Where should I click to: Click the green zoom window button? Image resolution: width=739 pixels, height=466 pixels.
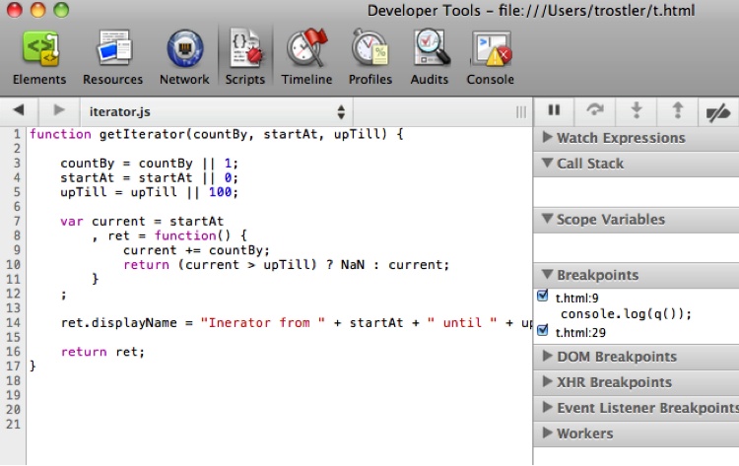pyautogui.click(x=61, y=10)
